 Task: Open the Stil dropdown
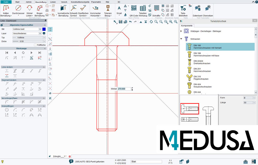click(x=40, y=29)
